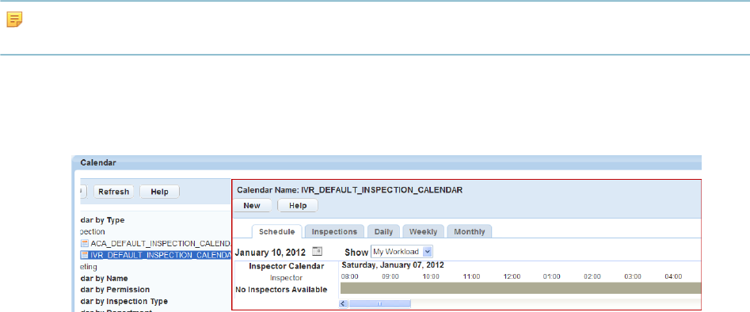Screen dimensions: 750x312
Task: Click the 08:00 time label
Action: [x=349, y=276]
